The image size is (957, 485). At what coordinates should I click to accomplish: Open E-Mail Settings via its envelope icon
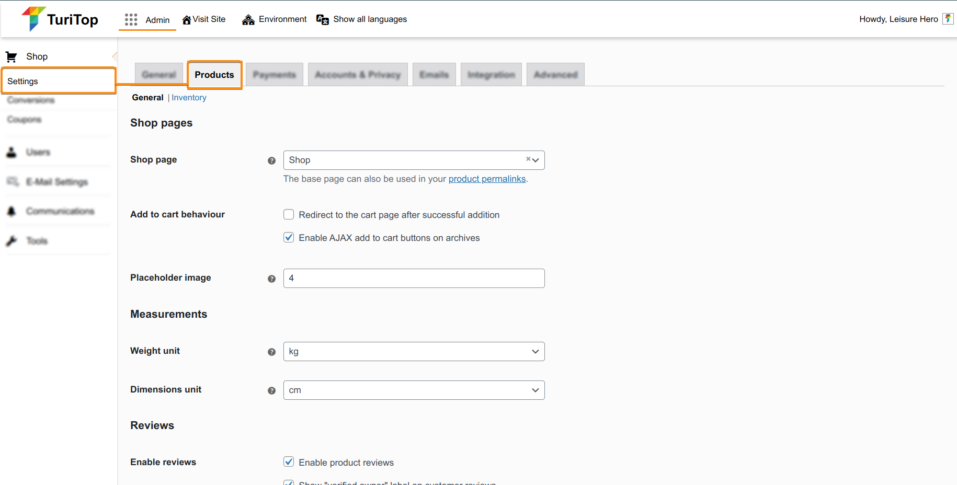pyautogui.click(x=13, y=181)
